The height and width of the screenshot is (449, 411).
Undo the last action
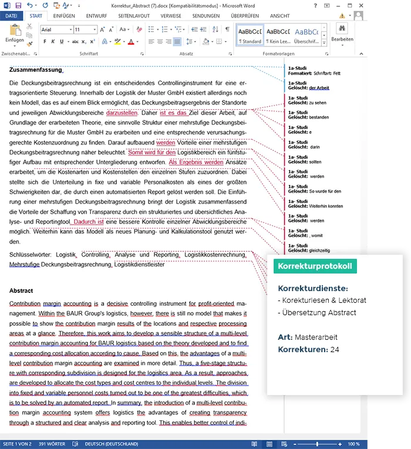(x=30, y=5)
